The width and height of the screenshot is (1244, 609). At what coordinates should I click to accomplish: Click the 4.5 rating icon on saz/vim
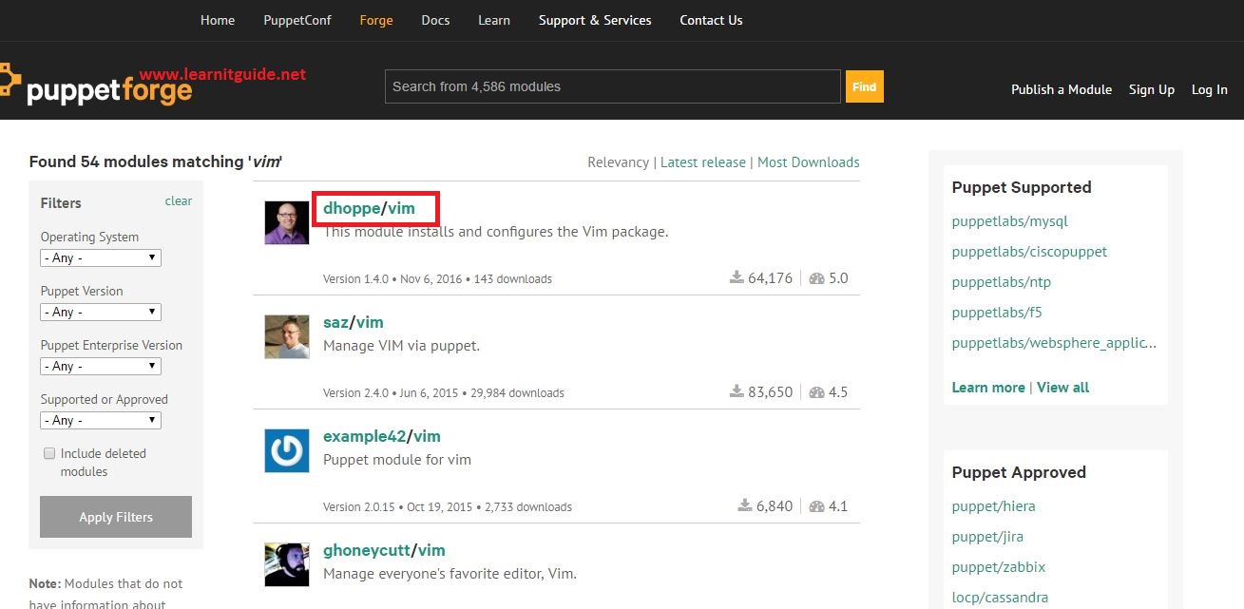pyautogui.click(x=814, y=391)
